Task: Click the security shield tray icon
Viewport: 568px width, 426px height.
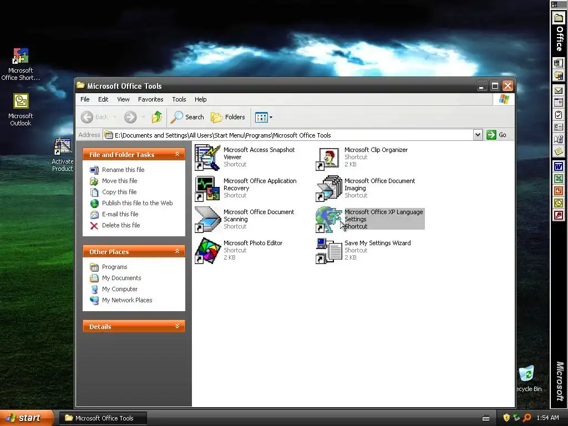Action: click(506, 418)
